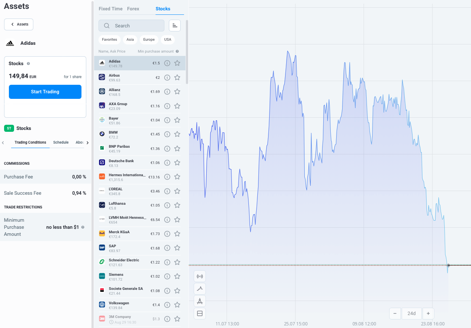The height and width of the screenshot is (328, 471).
Task: Start Trading Adidas stock
Action: [x=45, y=92]
